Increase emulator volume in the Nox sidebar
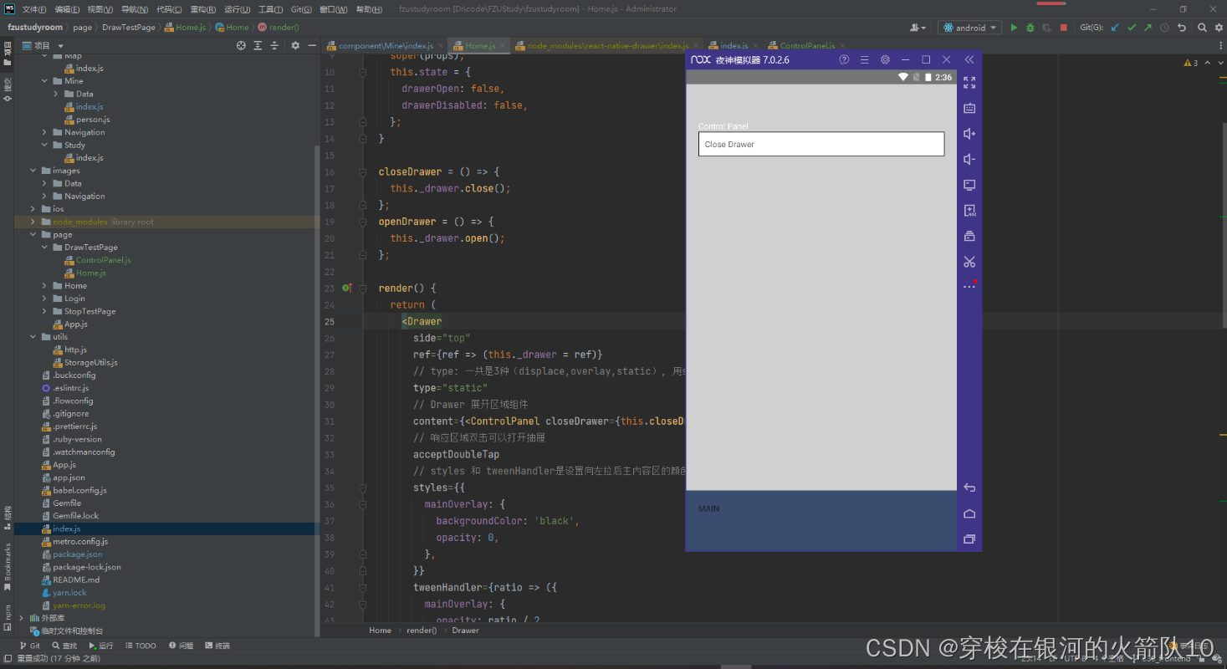 [969, 134]
